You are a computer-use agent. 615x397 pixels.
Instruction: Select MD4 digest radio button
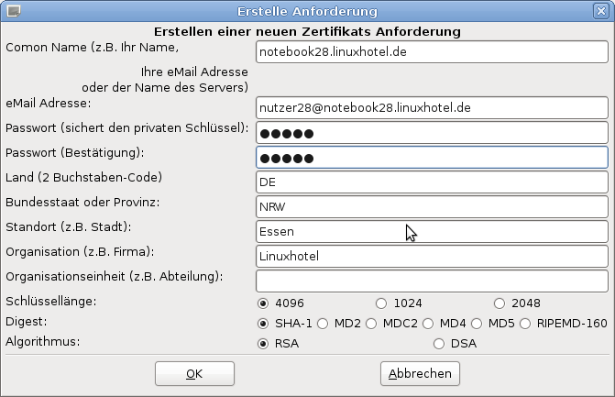click(x=429, y=323)
